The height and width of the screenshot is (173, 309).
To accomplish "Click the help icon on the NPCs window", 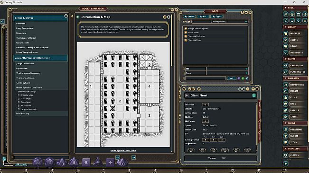I will [x=243, y=12].
